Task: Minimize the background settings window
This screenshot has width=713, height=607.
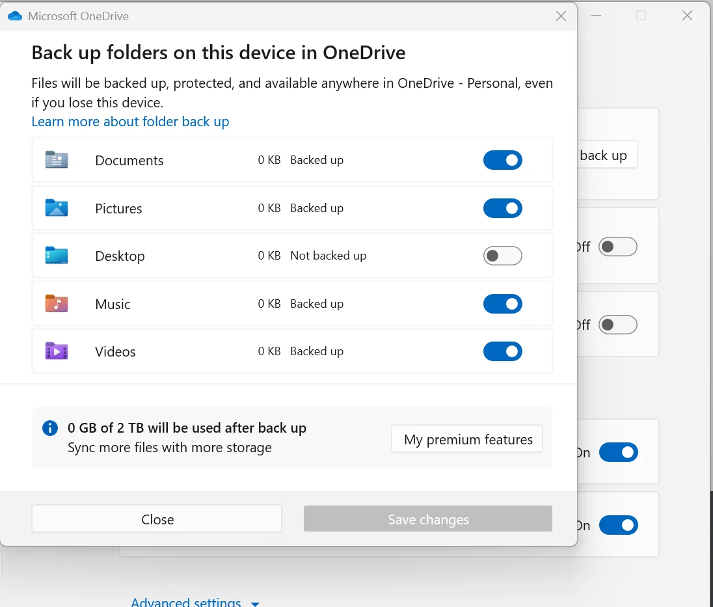Action: tap(597, 16)
